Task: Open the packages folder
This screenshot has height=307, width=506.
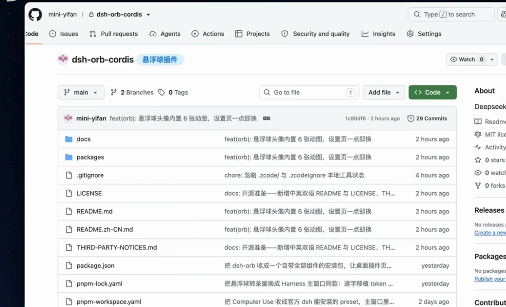Action: (90, 157)
